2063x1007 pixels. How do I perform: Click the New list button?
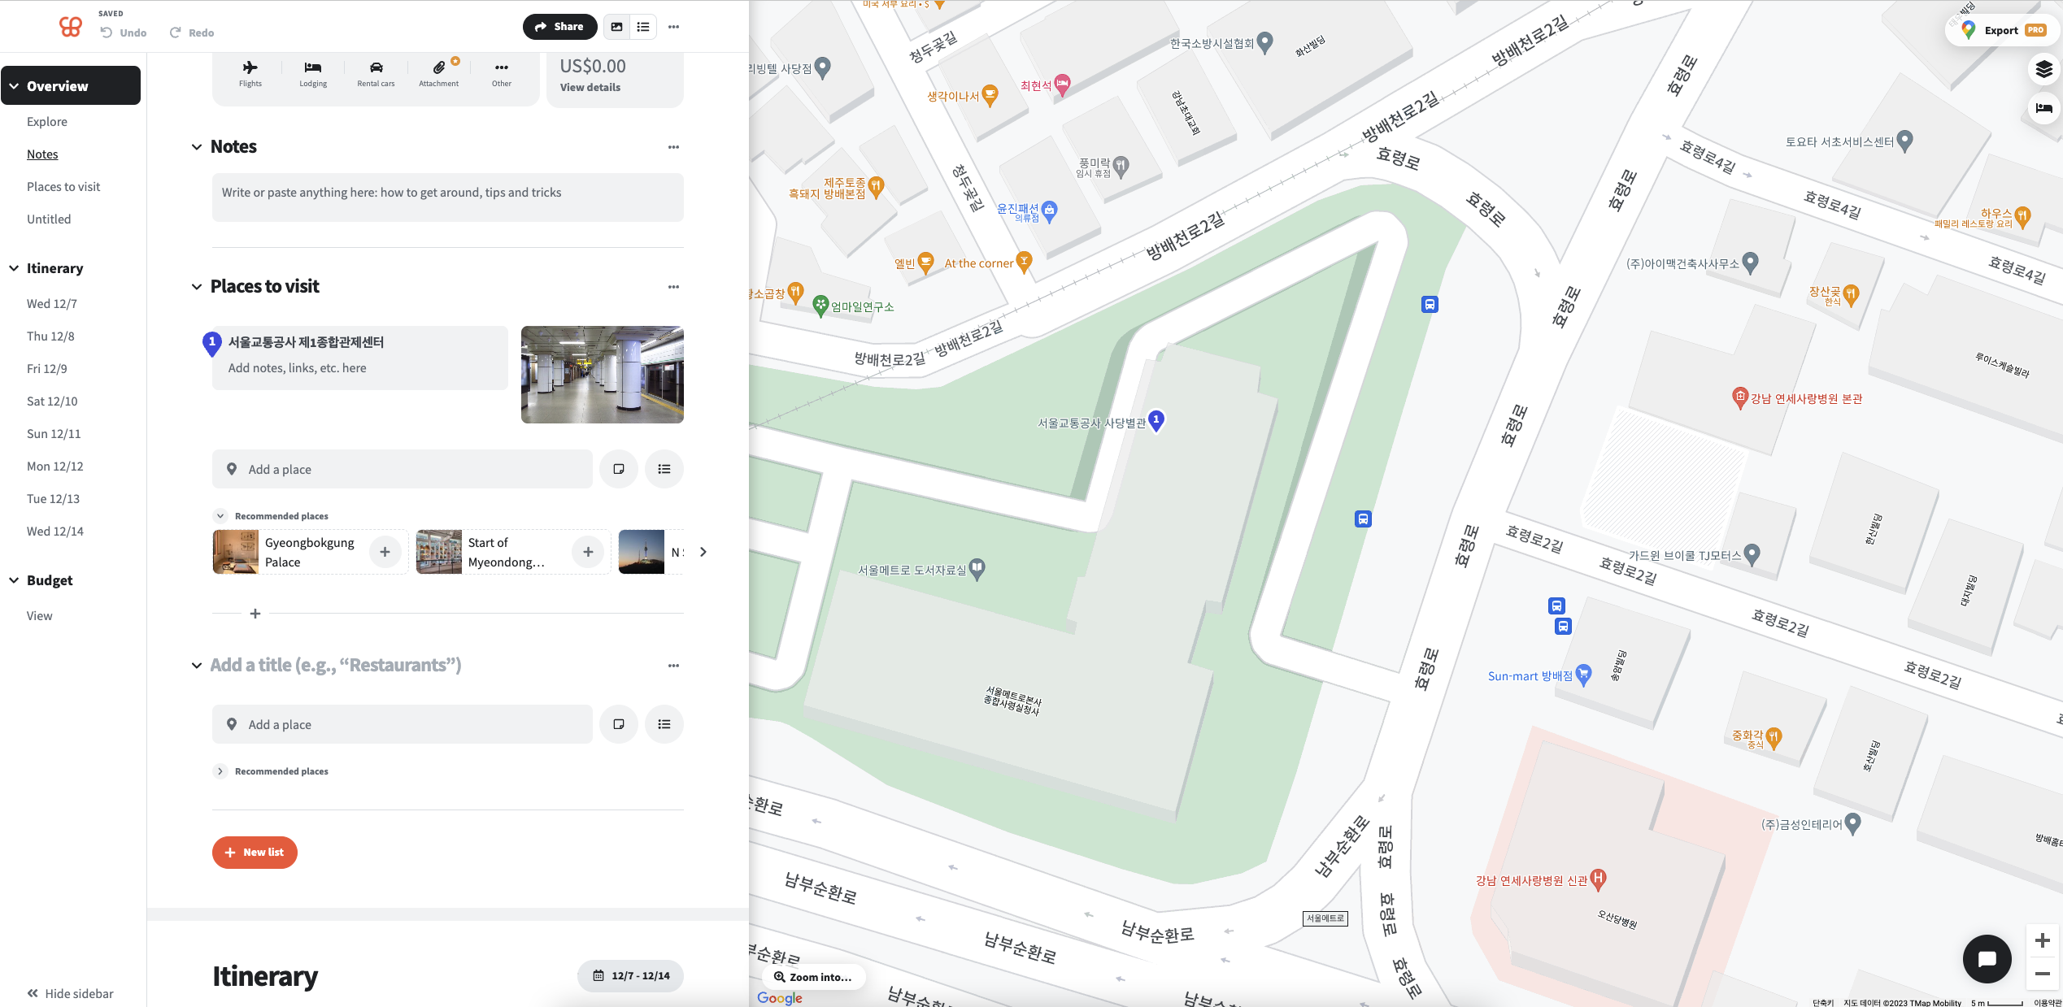coord(255,853)
